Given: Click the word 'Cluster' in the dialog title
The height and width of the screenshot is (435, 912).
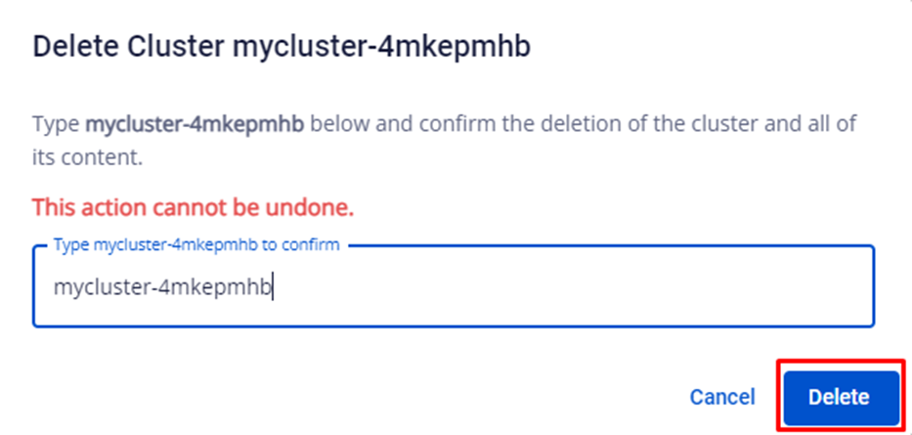Looking at the screenshot, I should click(x=165, y=46).
